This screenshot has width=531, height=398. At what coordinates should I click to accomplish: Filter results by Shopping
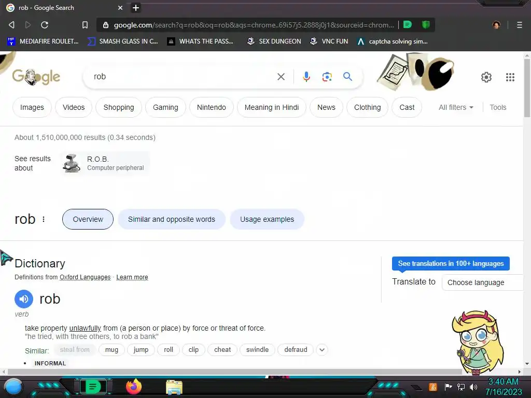pyautogui.click(x=119, y=107)
